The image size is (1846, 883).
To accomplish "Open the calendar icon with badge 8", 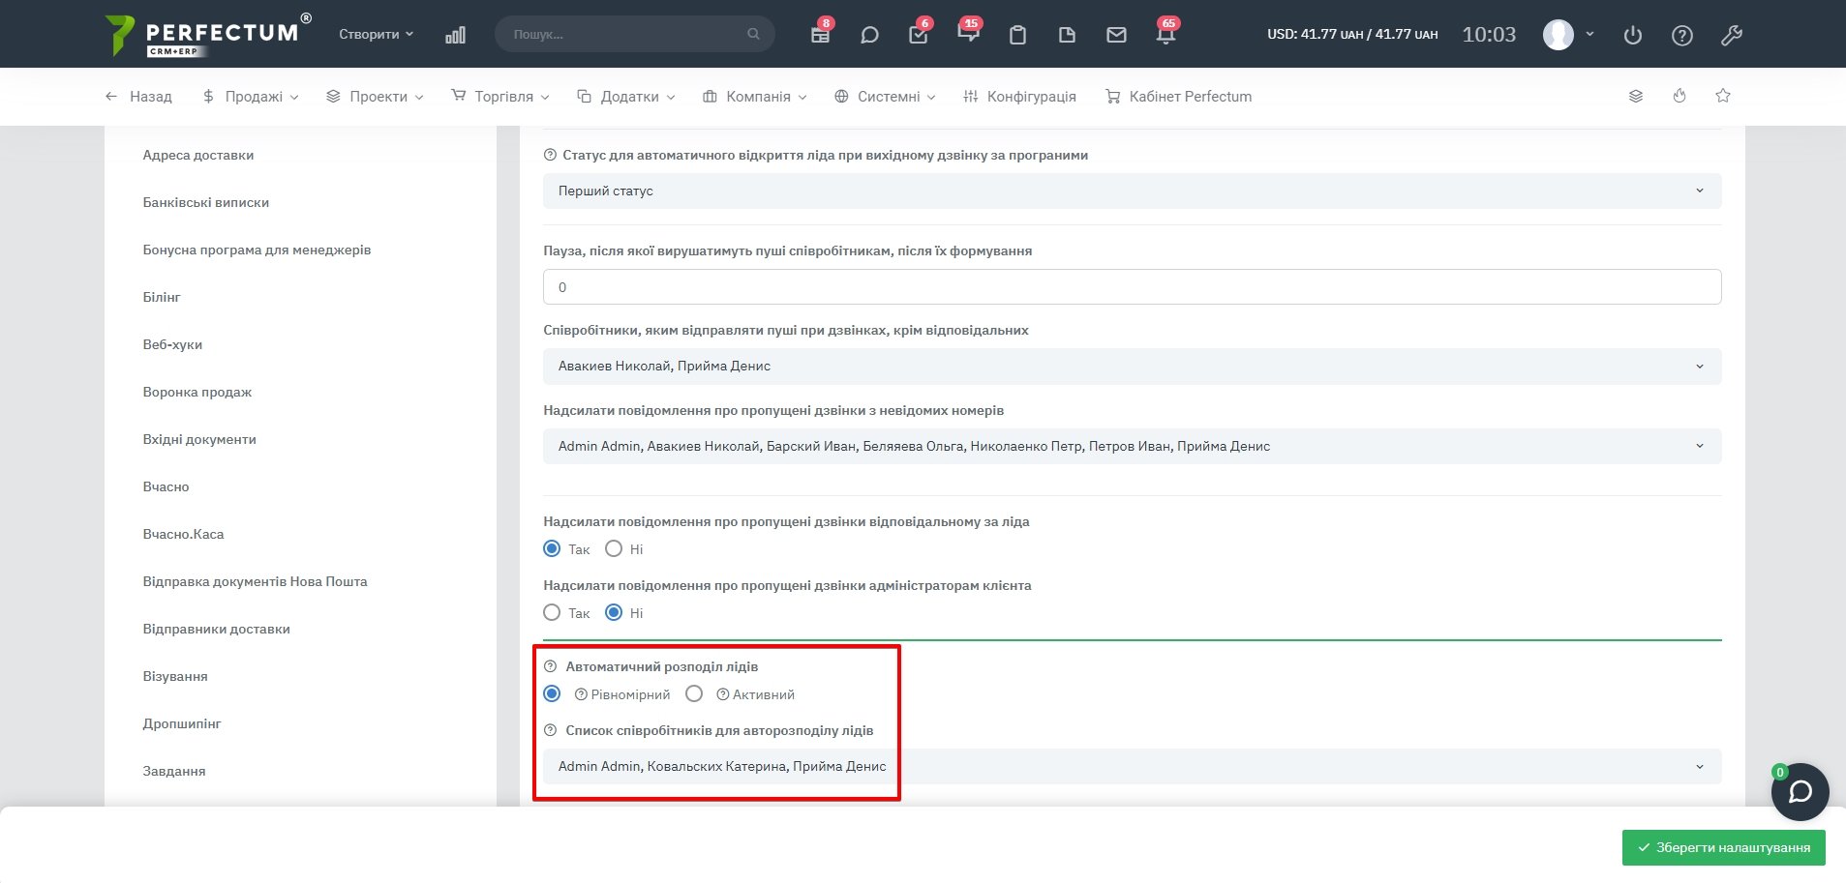I will point(820,35).
